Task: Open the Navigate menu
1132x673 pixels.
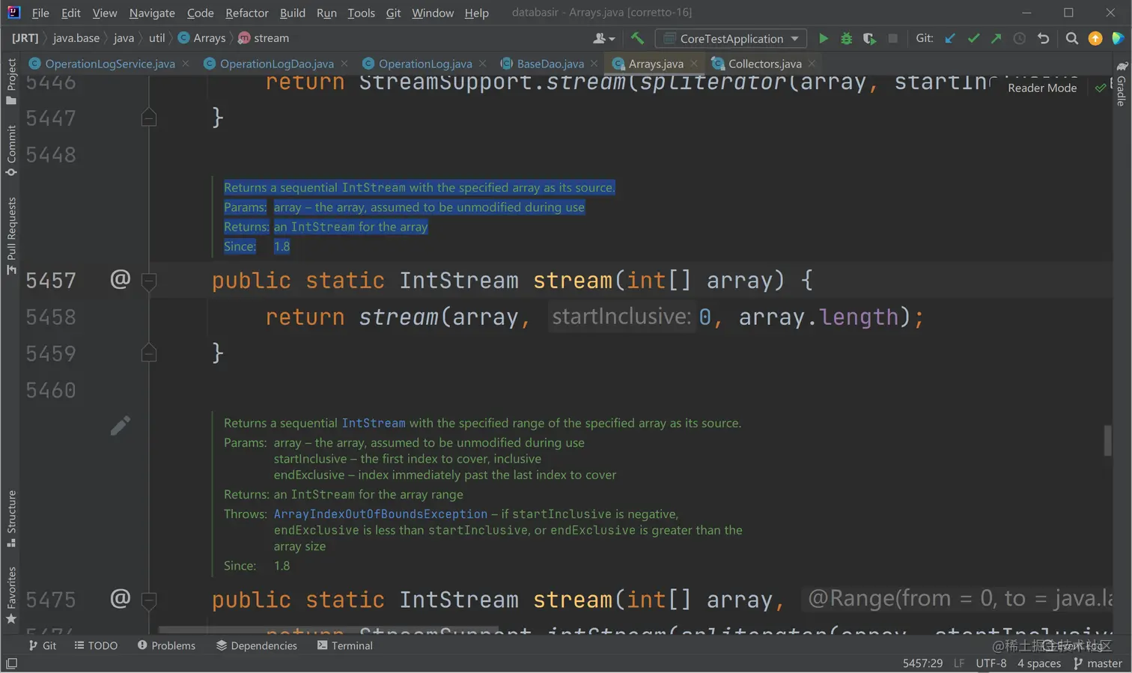Action: pos(152,13)
